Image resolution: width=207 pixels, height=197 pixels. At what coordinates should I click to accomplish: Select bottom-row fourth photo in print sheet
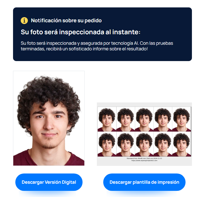coord(163,144)
